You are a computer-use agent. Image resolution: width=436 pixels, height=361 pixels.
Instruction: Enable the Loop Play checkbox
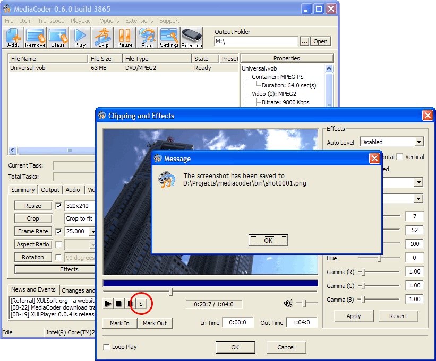[x=107, y=347]
